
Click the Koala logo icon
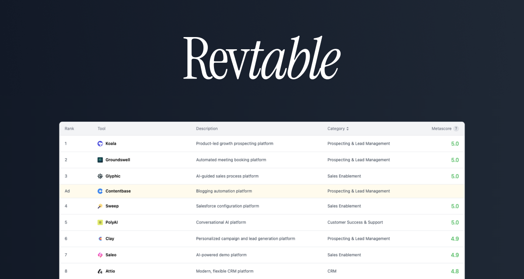click(x=100, y=143)
